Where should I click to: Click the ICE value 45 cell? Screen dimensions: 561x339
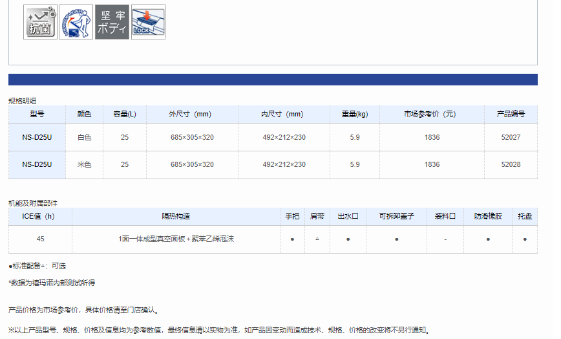pos(41,239)
